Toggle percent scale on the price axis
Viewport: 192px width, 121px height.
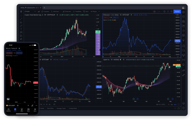169,104
